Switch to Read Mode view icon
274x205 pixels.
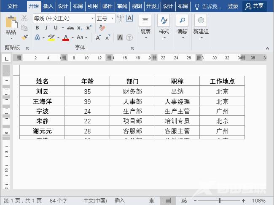point(151,201)
